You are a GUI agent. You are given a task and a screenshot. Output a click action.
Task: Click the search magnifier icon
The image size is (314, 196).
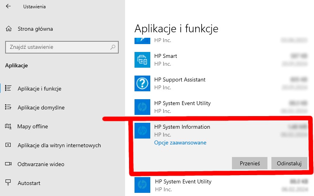[113, 47]
